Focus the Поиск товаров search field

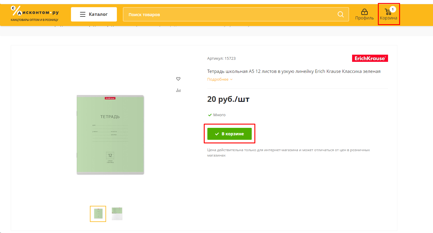pyautogui.click(x=231, y=14)
